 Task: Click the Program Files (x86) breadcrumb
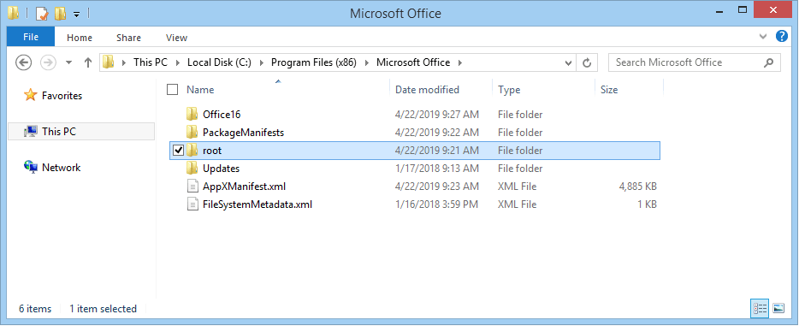coord(313,62)
